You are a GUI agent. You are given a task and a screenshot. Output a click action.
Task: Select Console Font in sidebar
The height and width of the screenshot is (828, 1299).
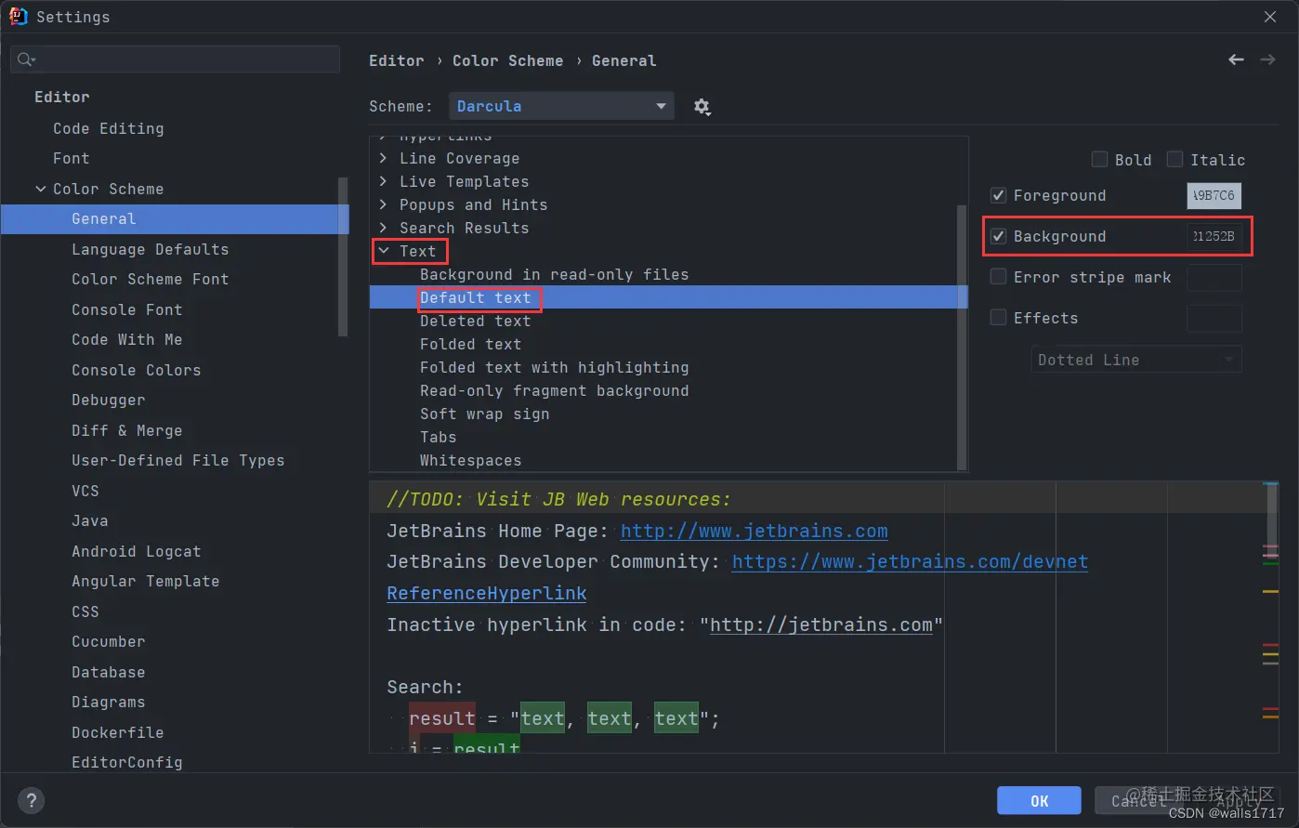tap(126, 309)
